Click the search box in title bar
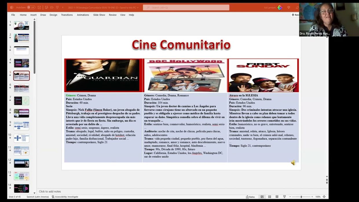Viewport: 359px width, 202px height. (x=186, y=8)
